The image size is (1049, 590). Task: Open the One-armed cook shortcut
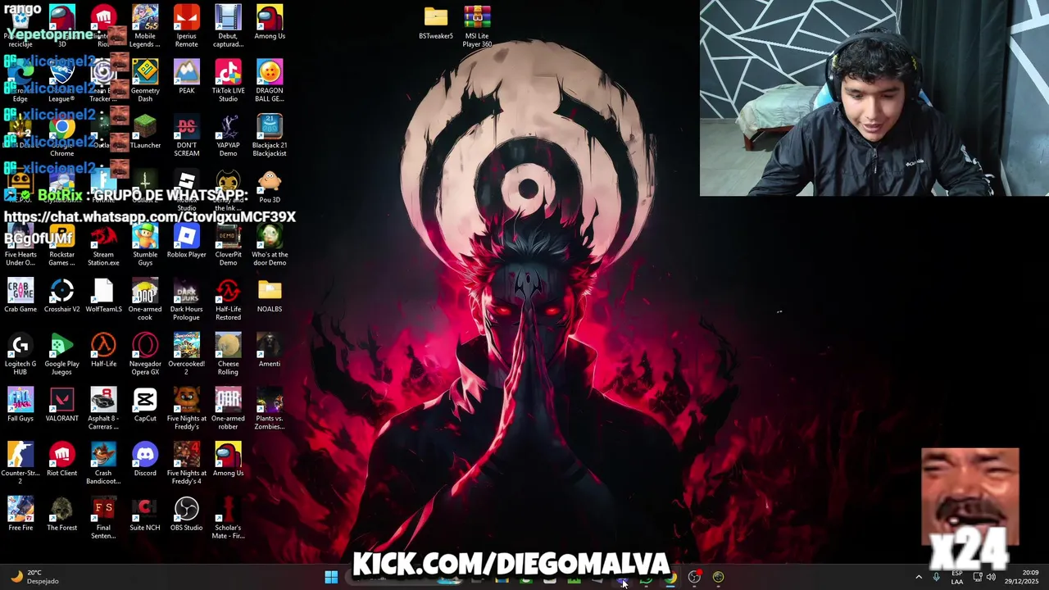click(145, 299)
